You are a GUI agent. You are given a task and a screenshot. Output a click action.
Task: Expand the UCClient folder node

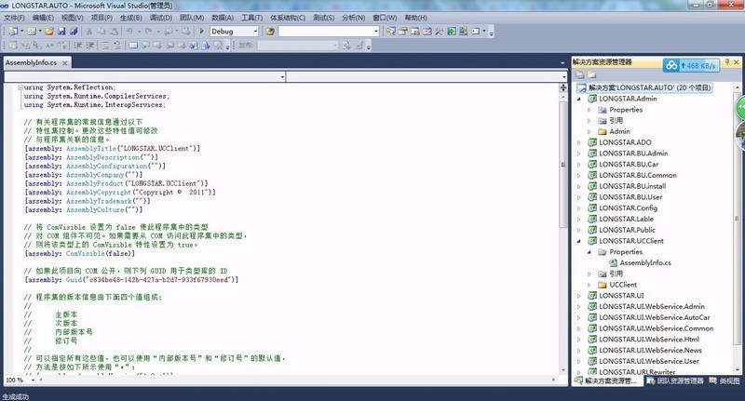(x=589, y=285)
